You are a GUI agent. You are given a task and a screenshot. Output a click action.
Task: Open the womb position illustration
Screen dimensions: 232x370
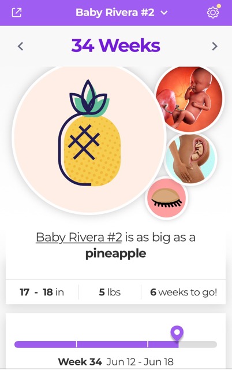click(190, 159)
